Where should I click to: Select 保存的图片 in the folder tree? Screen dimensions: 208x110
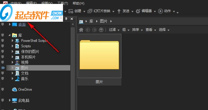click(x=30, y=52)
